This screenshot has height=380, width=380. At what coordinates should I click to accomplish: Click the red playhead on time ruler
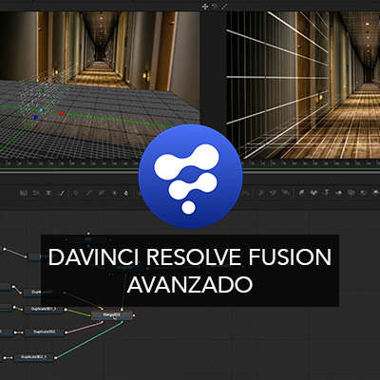click(x=59, y=163)
